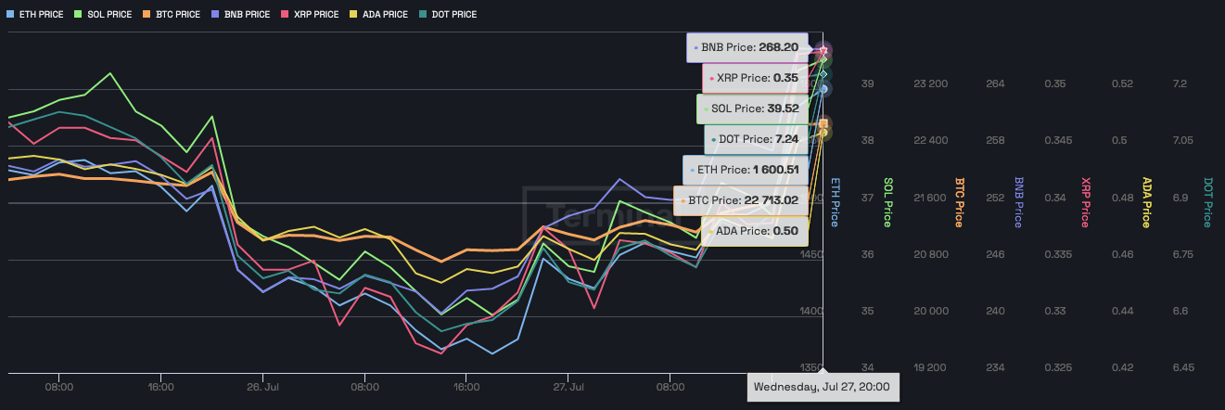Toggle the SOL PRICE legend series

click(x=102, y=15)
